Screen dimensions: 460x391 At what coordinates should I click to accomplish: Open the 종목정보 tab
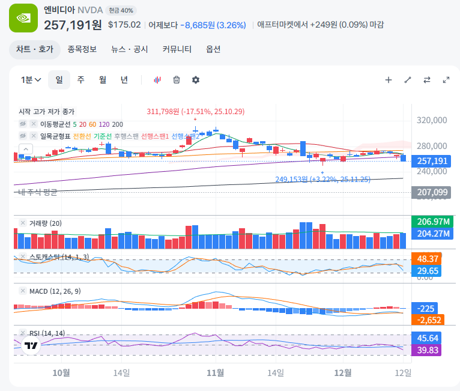[x=82, y=49]
